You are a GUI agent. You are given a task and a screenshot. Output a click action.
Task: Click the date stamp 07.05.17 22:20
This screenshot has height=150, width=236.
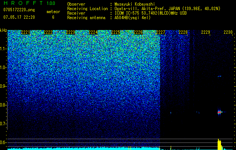coord(19,17)
